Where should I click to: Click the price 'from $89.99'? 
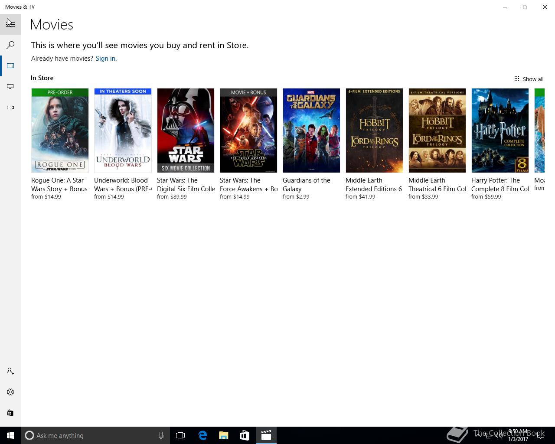pos(172,197)
